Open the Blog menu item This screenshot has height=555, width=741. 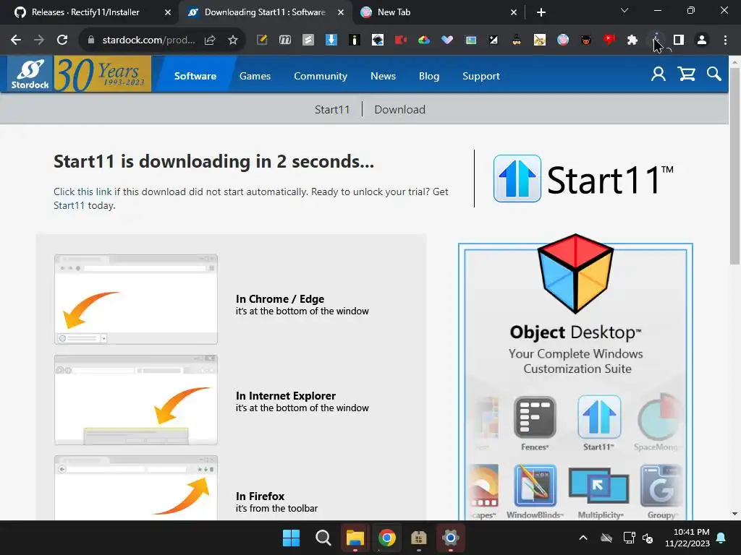pyautogui.click(x=429, y=76)
